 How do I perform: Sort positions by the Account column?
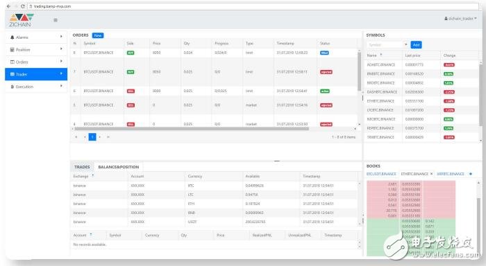coord(80,236)
